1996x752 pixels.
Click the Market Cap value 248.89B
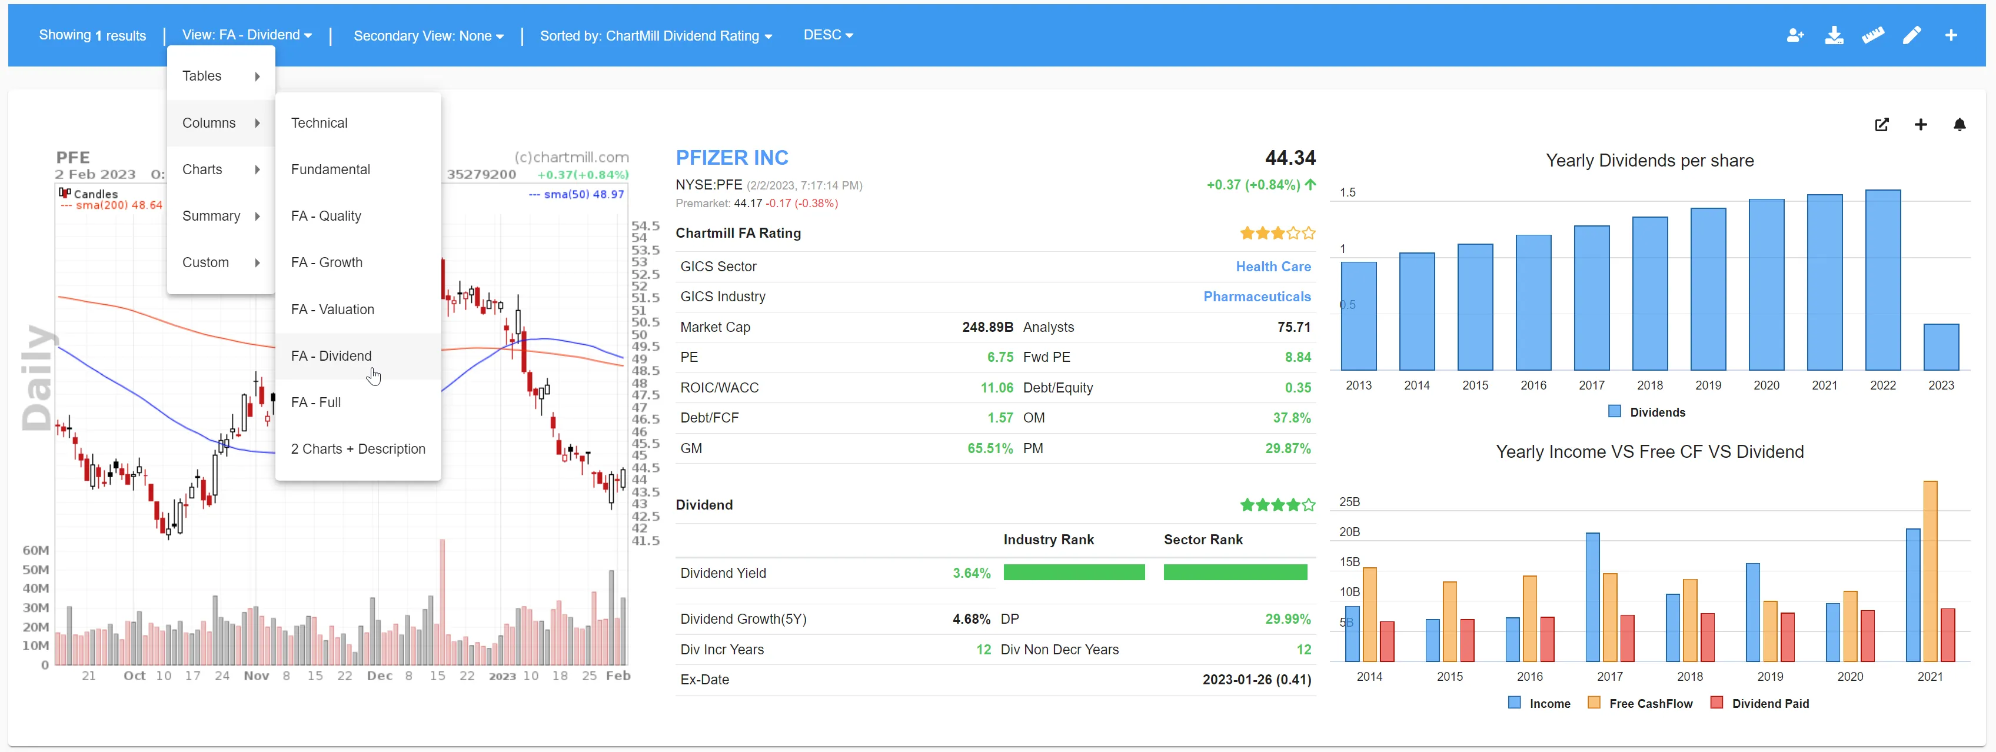click(x=987, y=327)
